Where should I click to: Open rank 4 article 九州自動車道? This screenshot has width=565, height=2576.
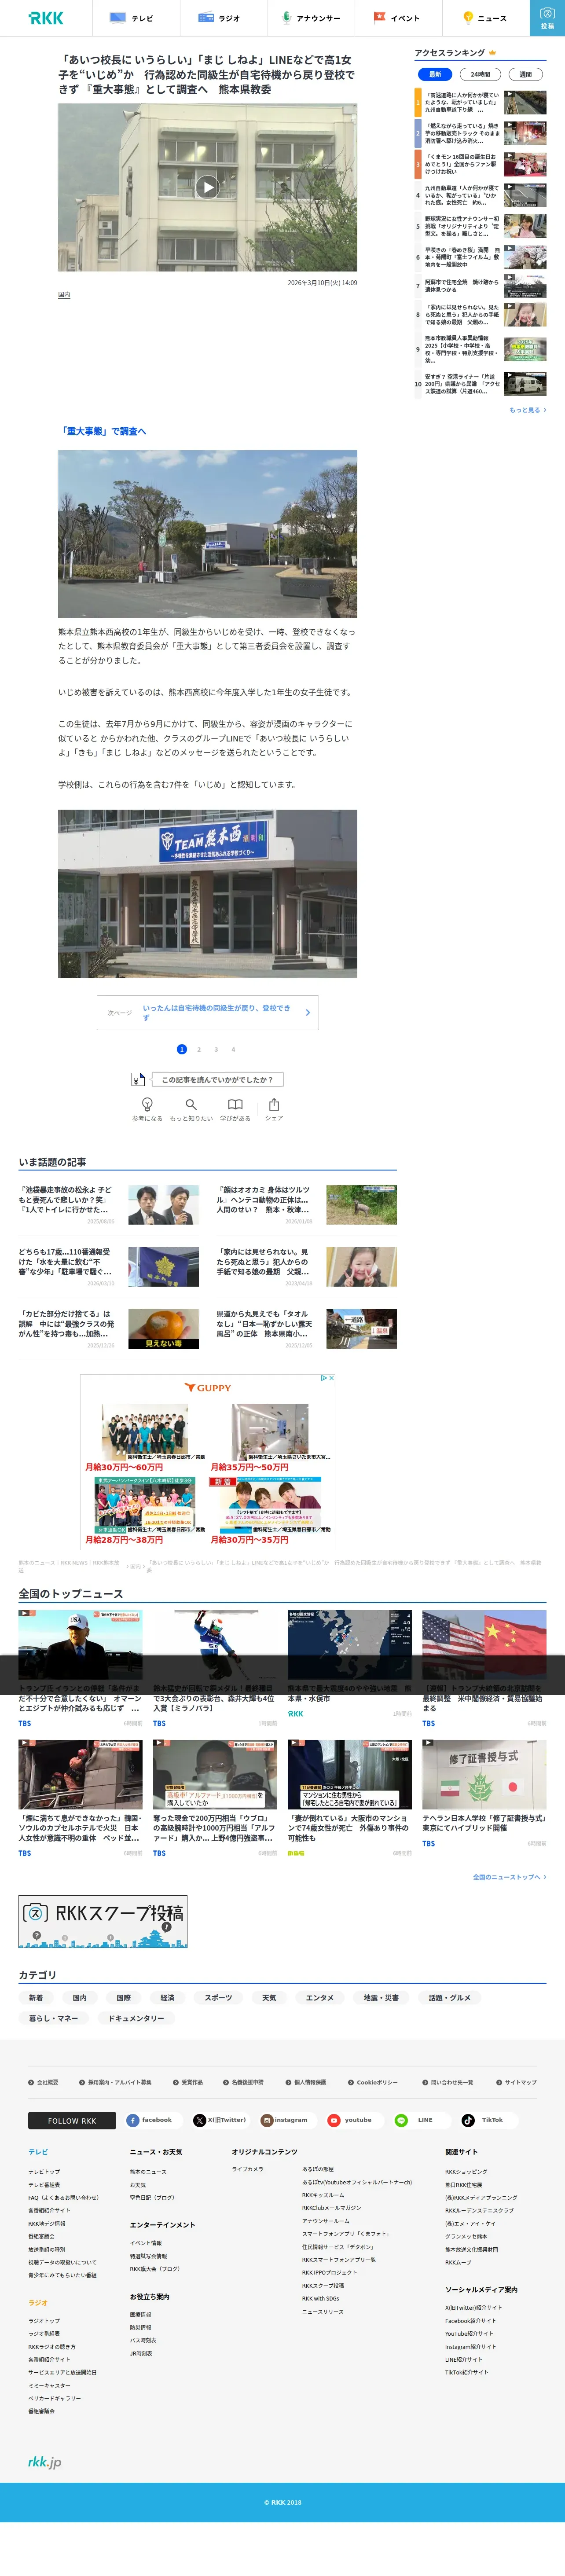[481, 195]
